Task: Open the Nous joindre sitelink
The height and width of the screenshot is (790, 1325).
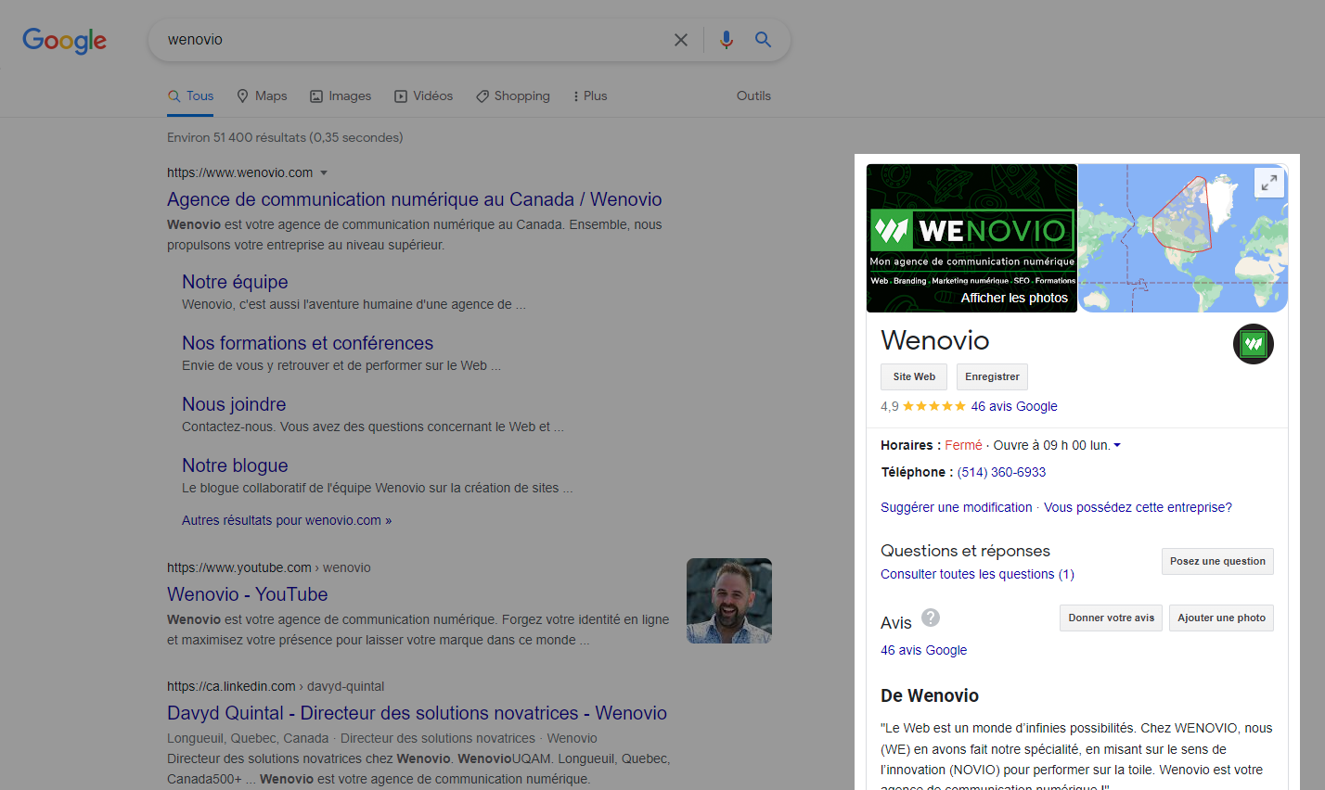Action: tap(234, 404)
